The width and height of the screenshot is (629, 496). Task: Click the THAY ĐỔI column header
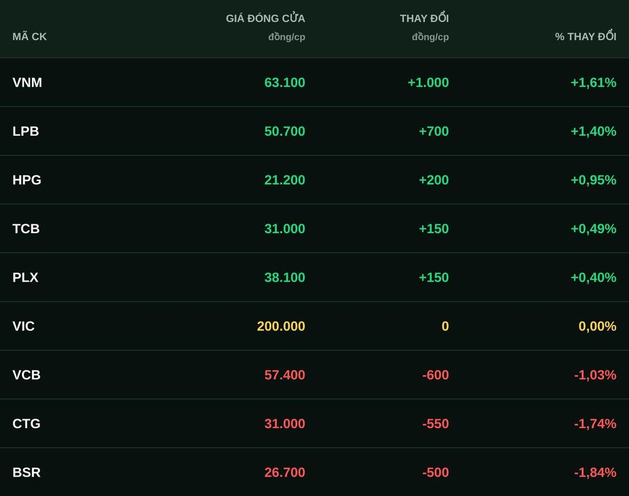pos(425,18)
